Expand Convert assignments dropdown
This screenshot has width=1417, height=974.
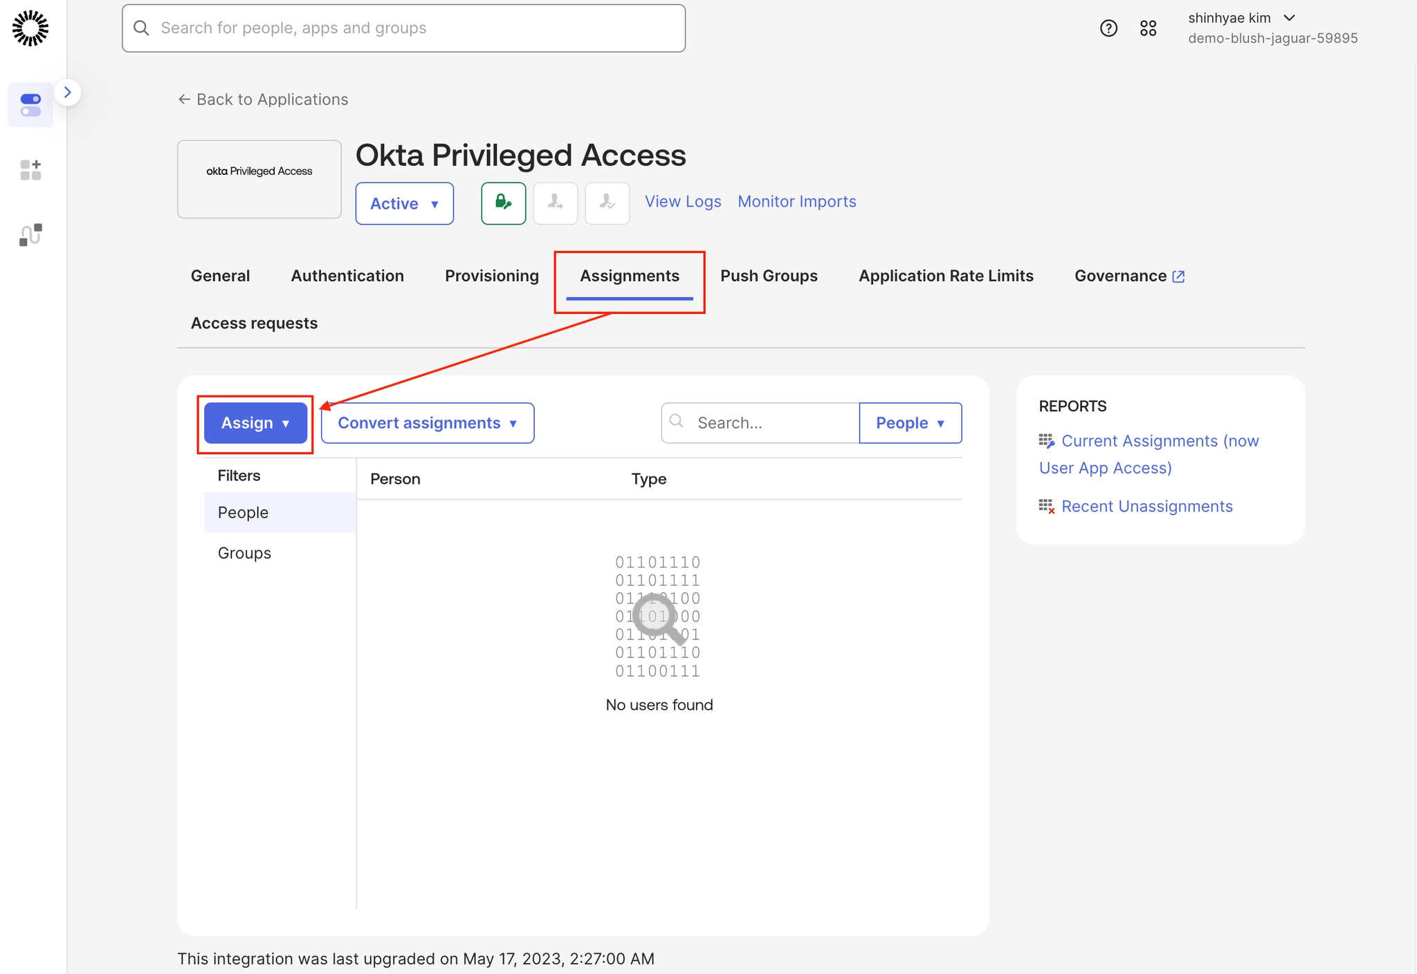point(427,423)
